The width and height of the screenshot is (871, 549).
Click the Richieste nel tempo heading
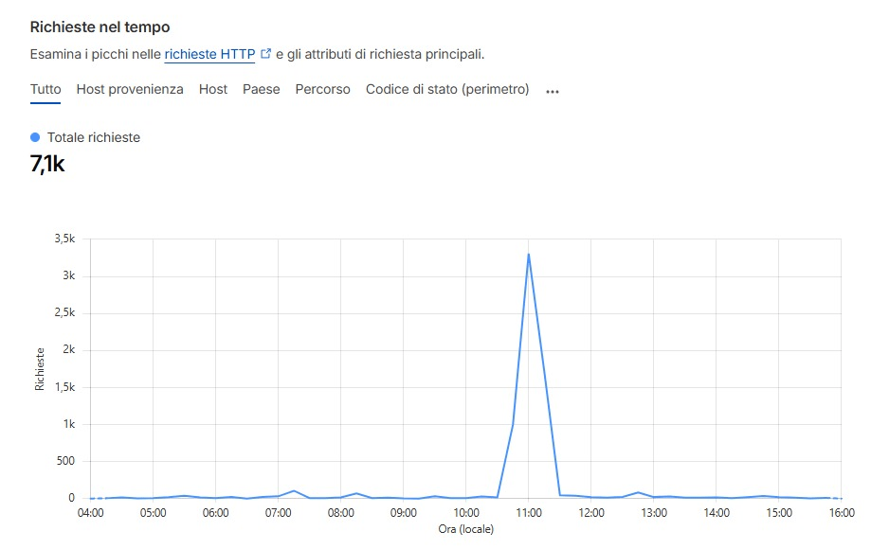tap(100, 27)
